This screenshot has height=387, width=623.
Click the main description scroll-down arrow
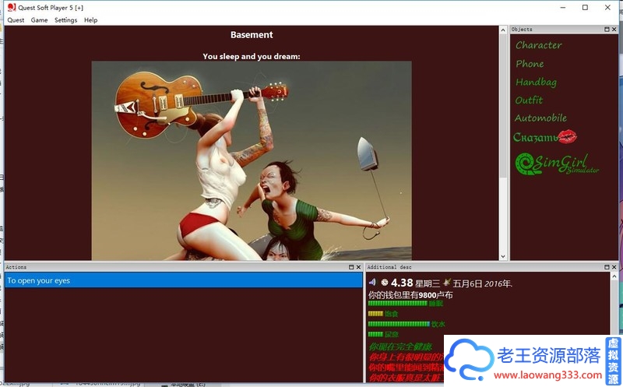click(x=503, y=256)
